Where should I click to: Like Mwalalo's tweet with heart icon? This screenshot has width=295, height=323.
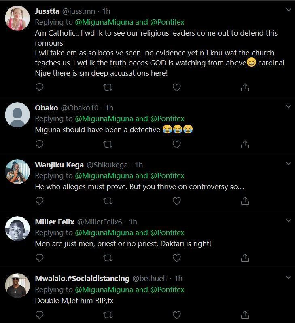coord(176,315)
